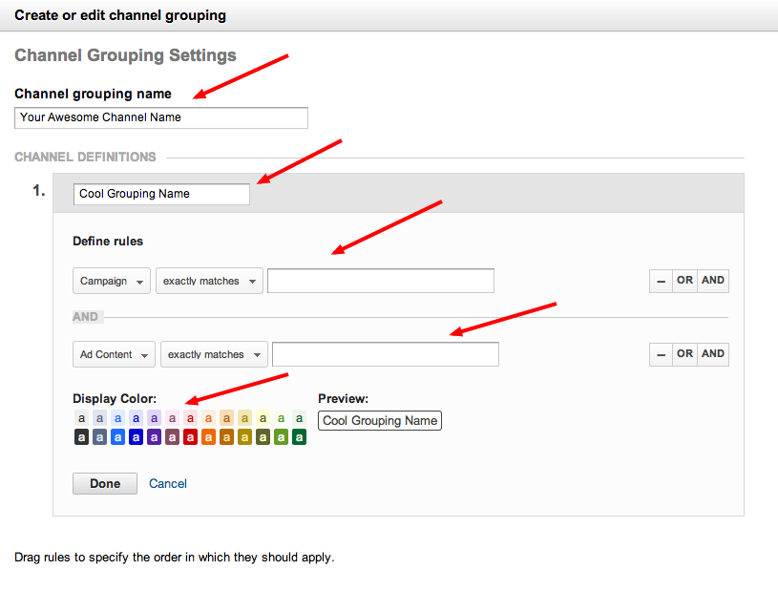Remove the Ad Content rule with minus button
This screenshot has height=591, width=778.
point(660,354)
